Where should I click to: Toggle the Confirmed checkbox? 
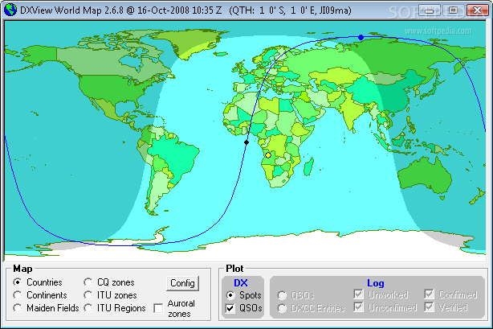[x=429, y=294]
